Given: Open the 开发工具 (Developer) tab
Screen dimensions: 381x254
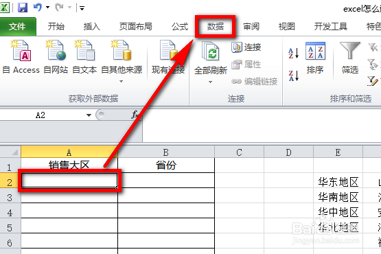Looking at the screenshot, I should [x=330, y=26].
